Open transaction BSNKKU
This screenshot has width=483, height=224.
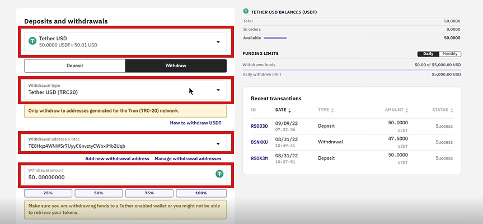pyautogui.click(x=259, y=142)
